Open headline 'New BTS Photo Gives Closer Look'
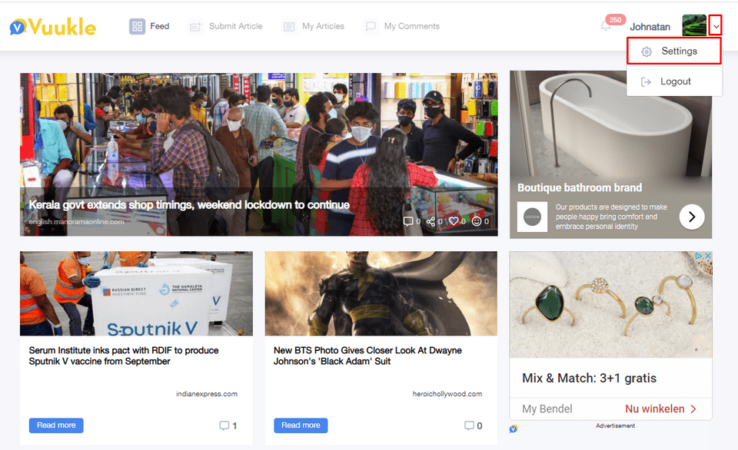738x450 pixels. (x=367, y=356)
